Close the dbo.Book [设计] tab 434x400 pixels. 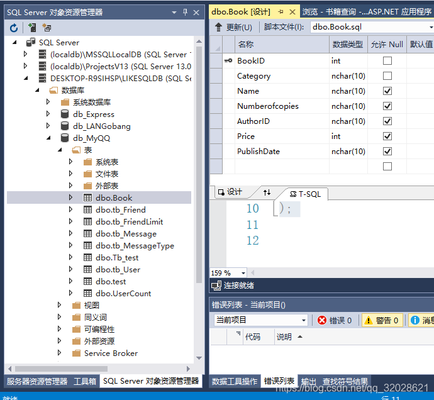tap(292, 12)
